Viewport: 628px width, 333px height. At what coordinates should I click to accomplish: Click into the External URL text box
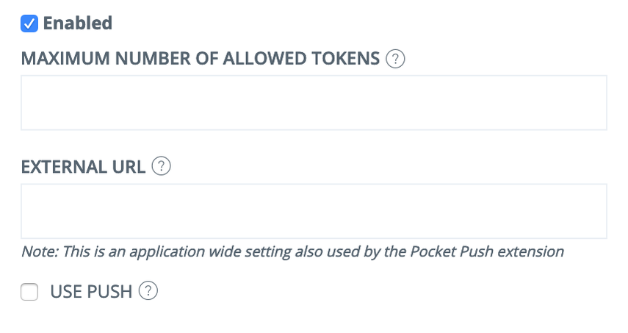tap(314, 211)
